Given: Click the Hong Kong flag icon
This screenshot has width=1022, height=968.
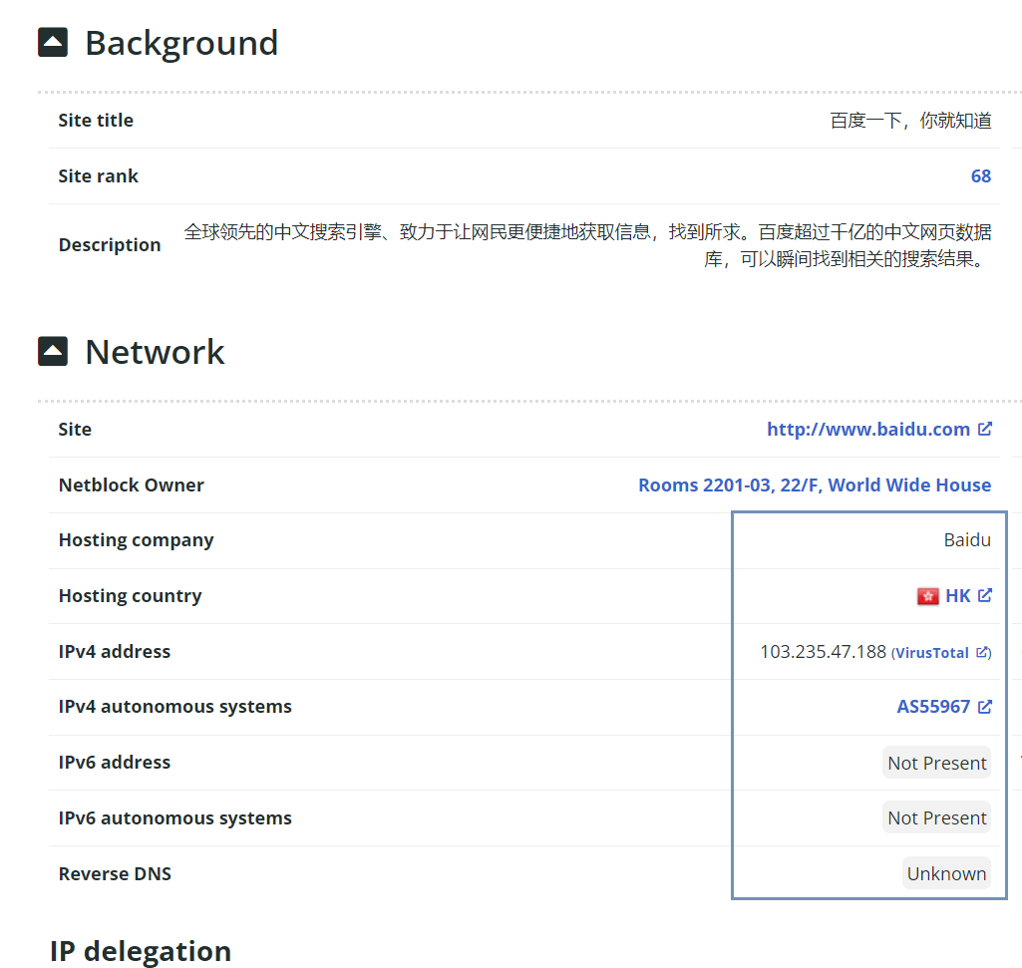Looking at the screenshot, I should coord(927,596).
